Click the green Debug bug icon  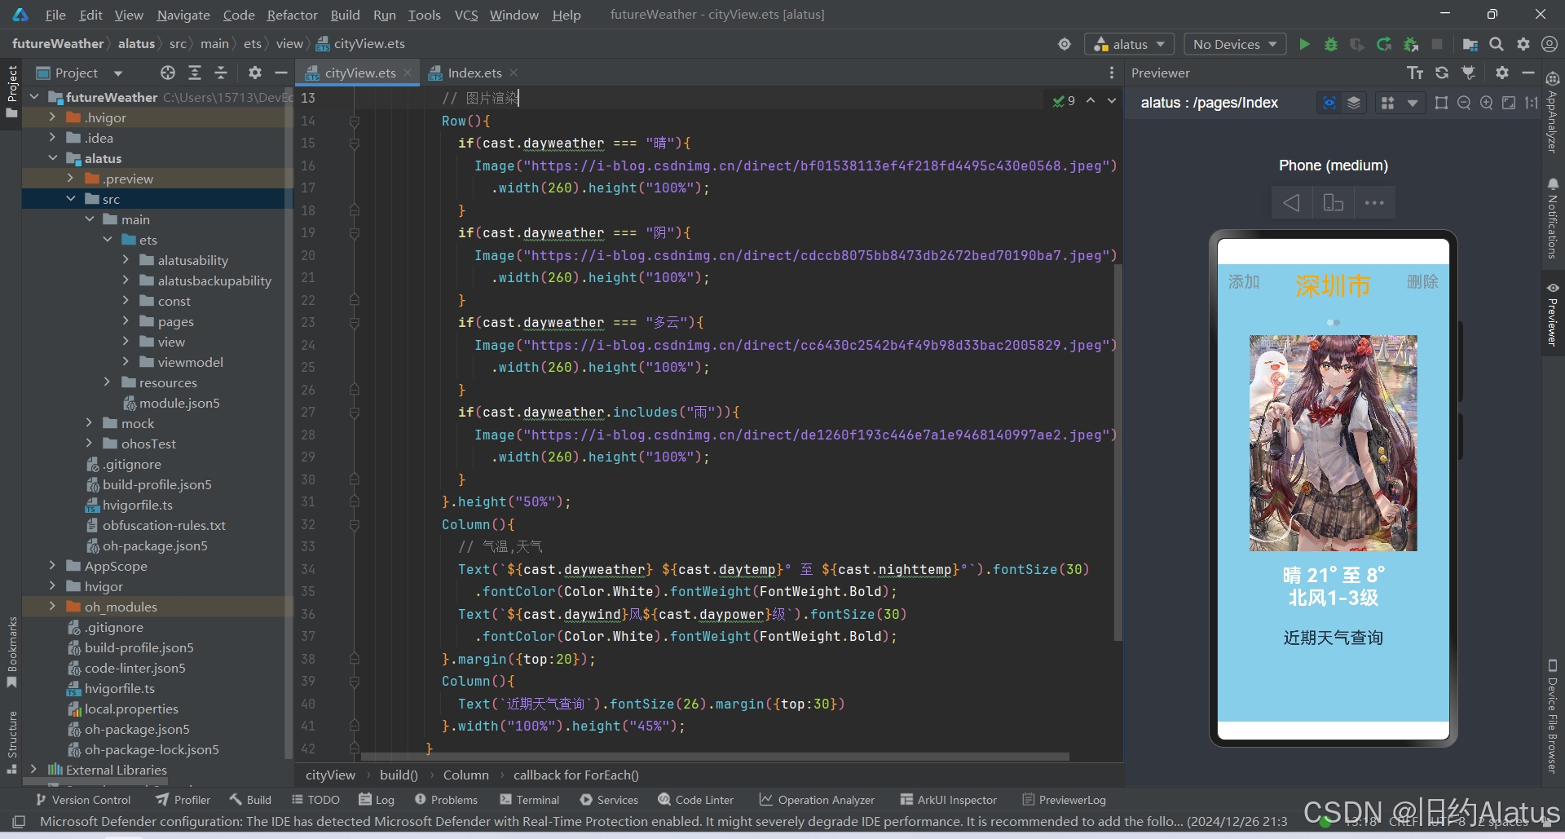click(1331, 44)
